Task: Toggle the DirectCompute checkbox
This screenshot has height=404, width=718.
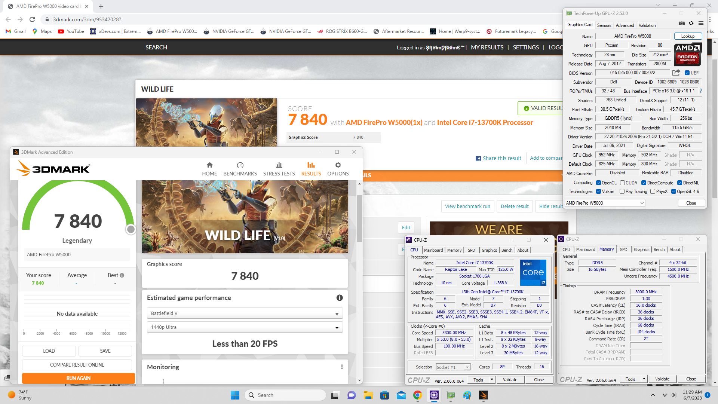Action: point(644,183)
